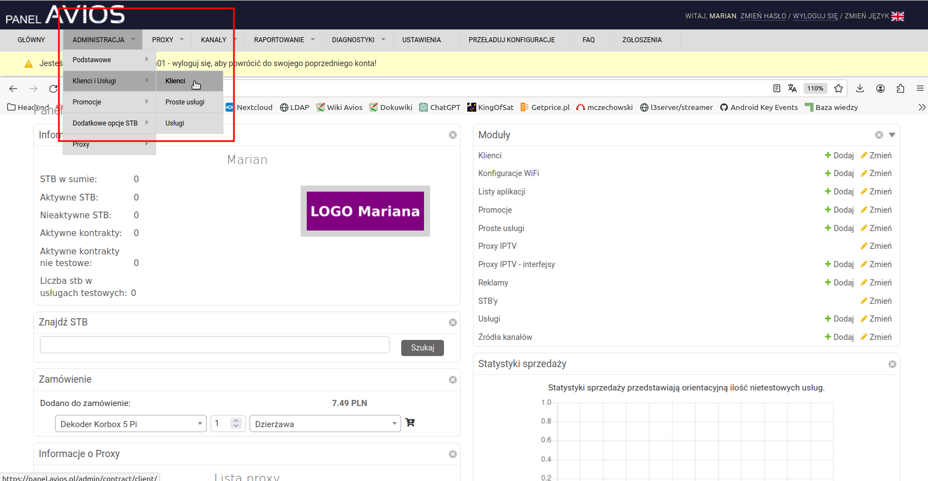928x481 pixels.
Task: Expand the Raportowanie menu
Action: (x=284, y=40)
